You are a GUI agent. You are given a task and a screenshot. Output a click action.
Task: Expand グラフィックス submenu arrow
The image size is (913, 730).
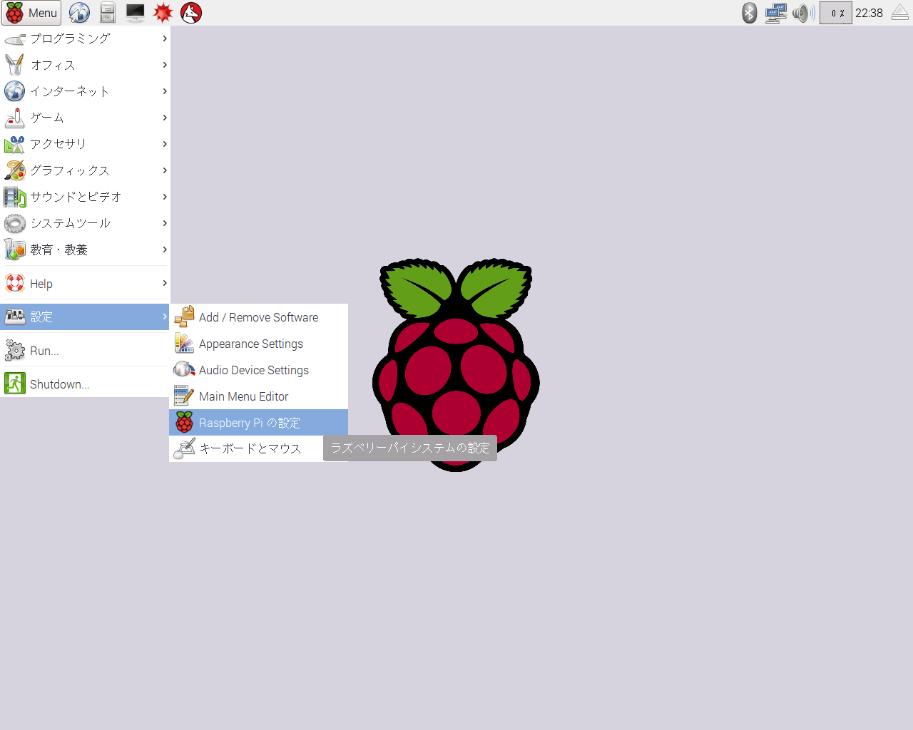tap(165, 170)
